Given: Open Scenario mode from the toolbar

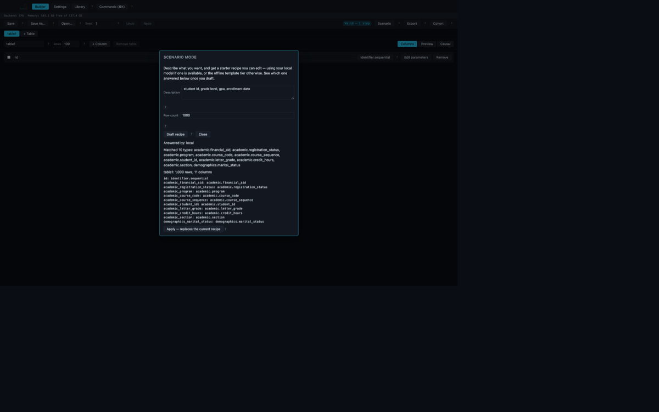Looking at the screenshot, I should 384,24.
